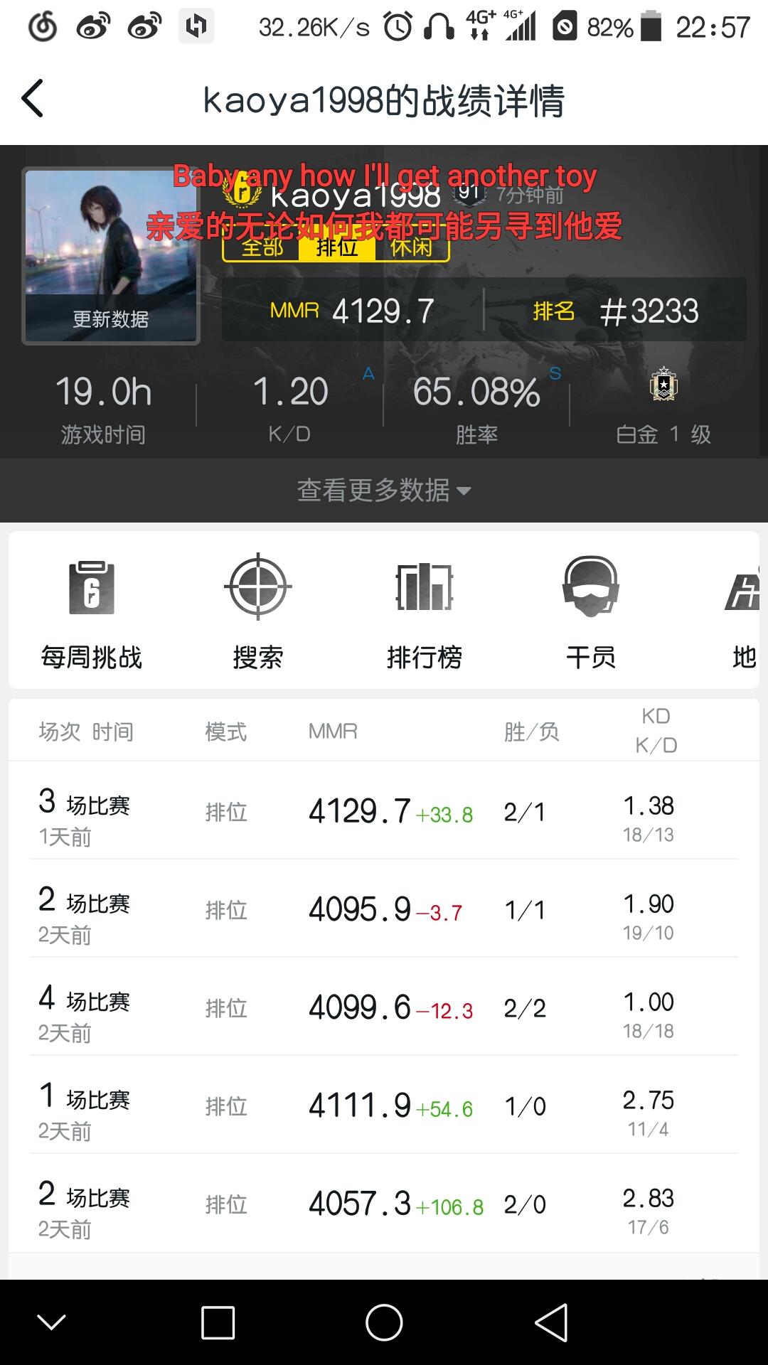768x1365 pixels.
Task: Tap the ranking #3233 value
Action: pyautogui.click(x=649, y=311)
